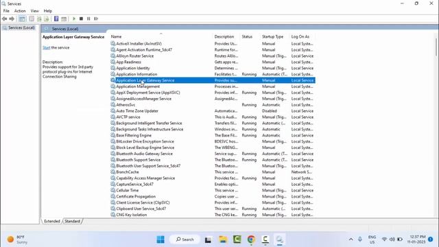Select the AVCTP service row
The height and width of the screenshot is (247, 439).
pos(213,117)
